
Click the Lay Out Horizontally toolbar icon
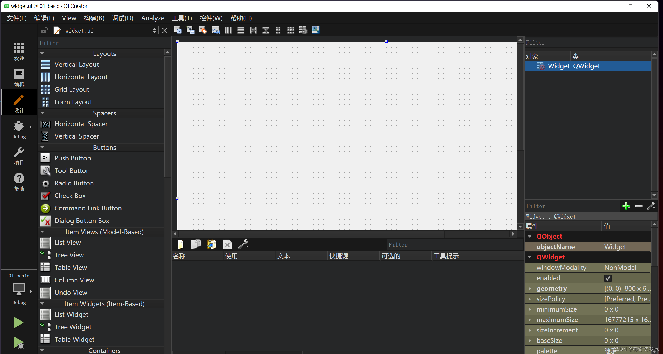coord(228,30)
